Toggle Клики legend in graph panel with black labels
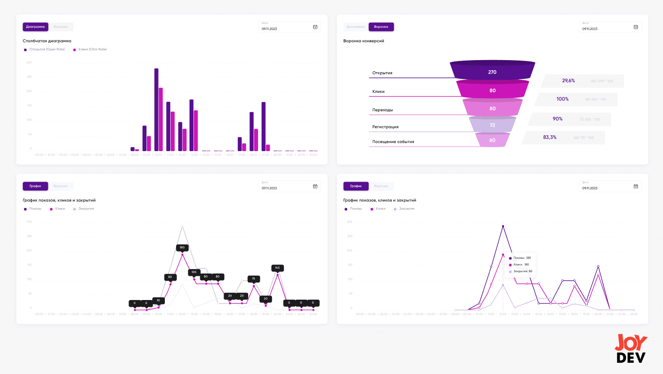Image resolution: width=663 pixels, height=374 pixels. [57, 209]
